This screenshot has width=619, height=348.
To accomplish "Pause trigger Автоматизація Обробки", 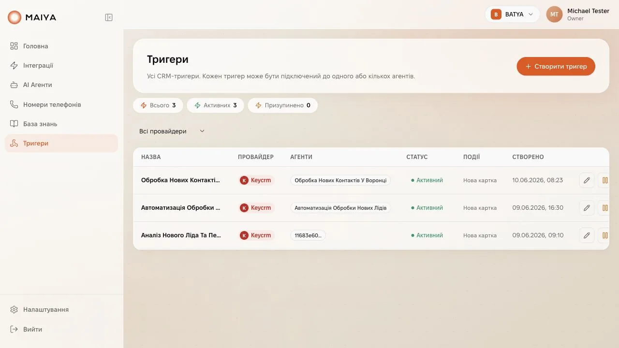I will 604,208.
